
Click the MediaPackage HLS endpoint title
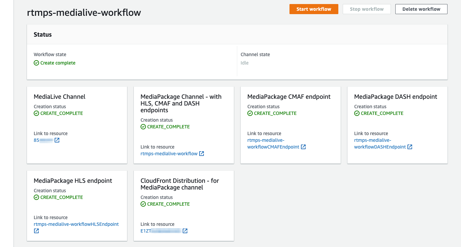pos(73,181)
